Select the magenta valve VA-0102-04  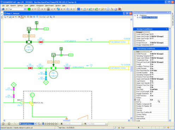coord(14,89)
